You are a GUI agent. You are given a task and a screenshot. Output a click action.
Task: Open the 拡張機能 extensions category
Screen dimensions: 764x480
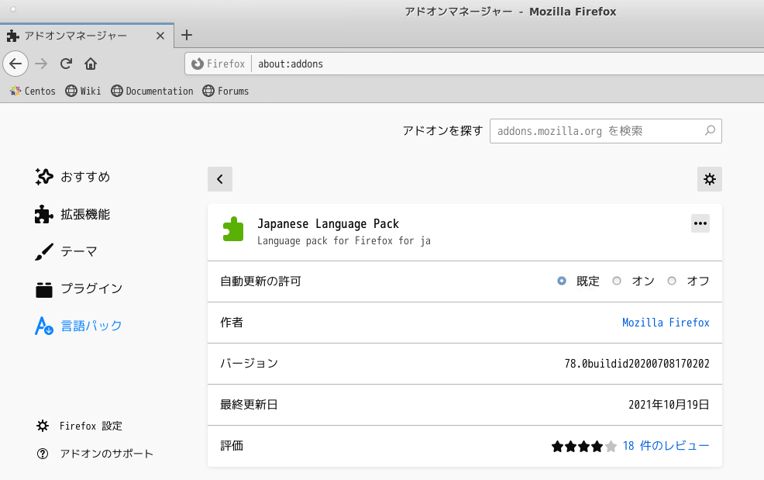pos(73,214)
